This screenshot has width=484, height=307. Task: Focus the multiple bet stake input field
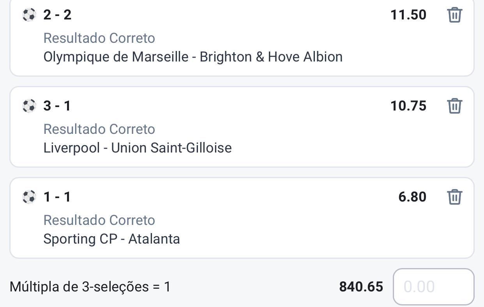pos(433,287)
